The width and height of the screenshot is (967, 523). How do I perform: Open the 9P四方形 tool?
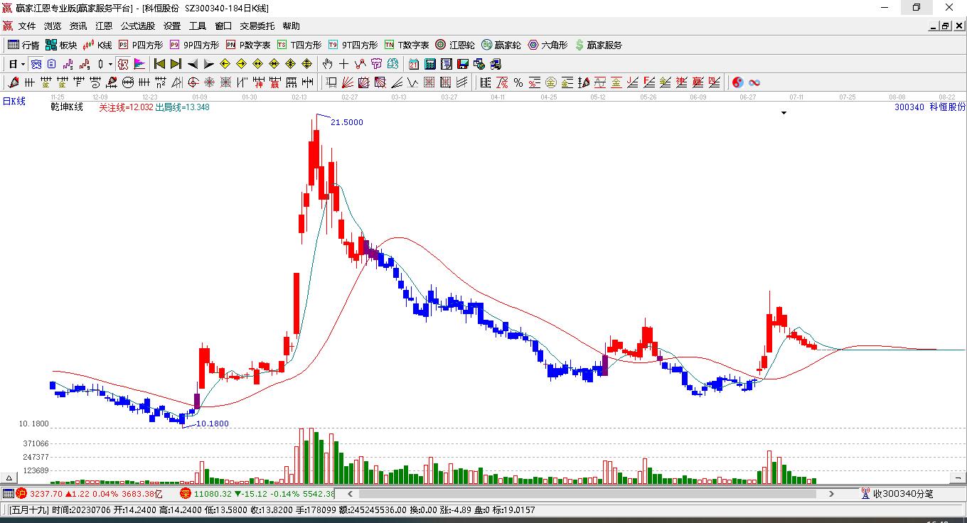[194, 45]
